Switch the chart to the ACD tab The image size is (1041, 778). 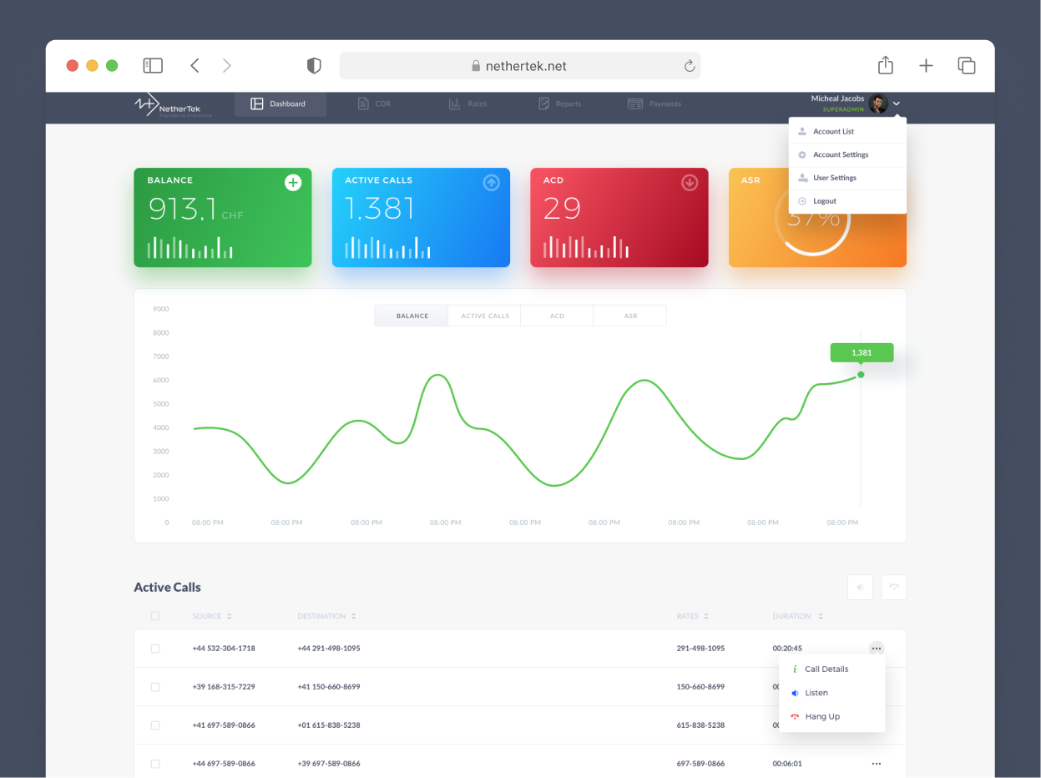[557, 316]
